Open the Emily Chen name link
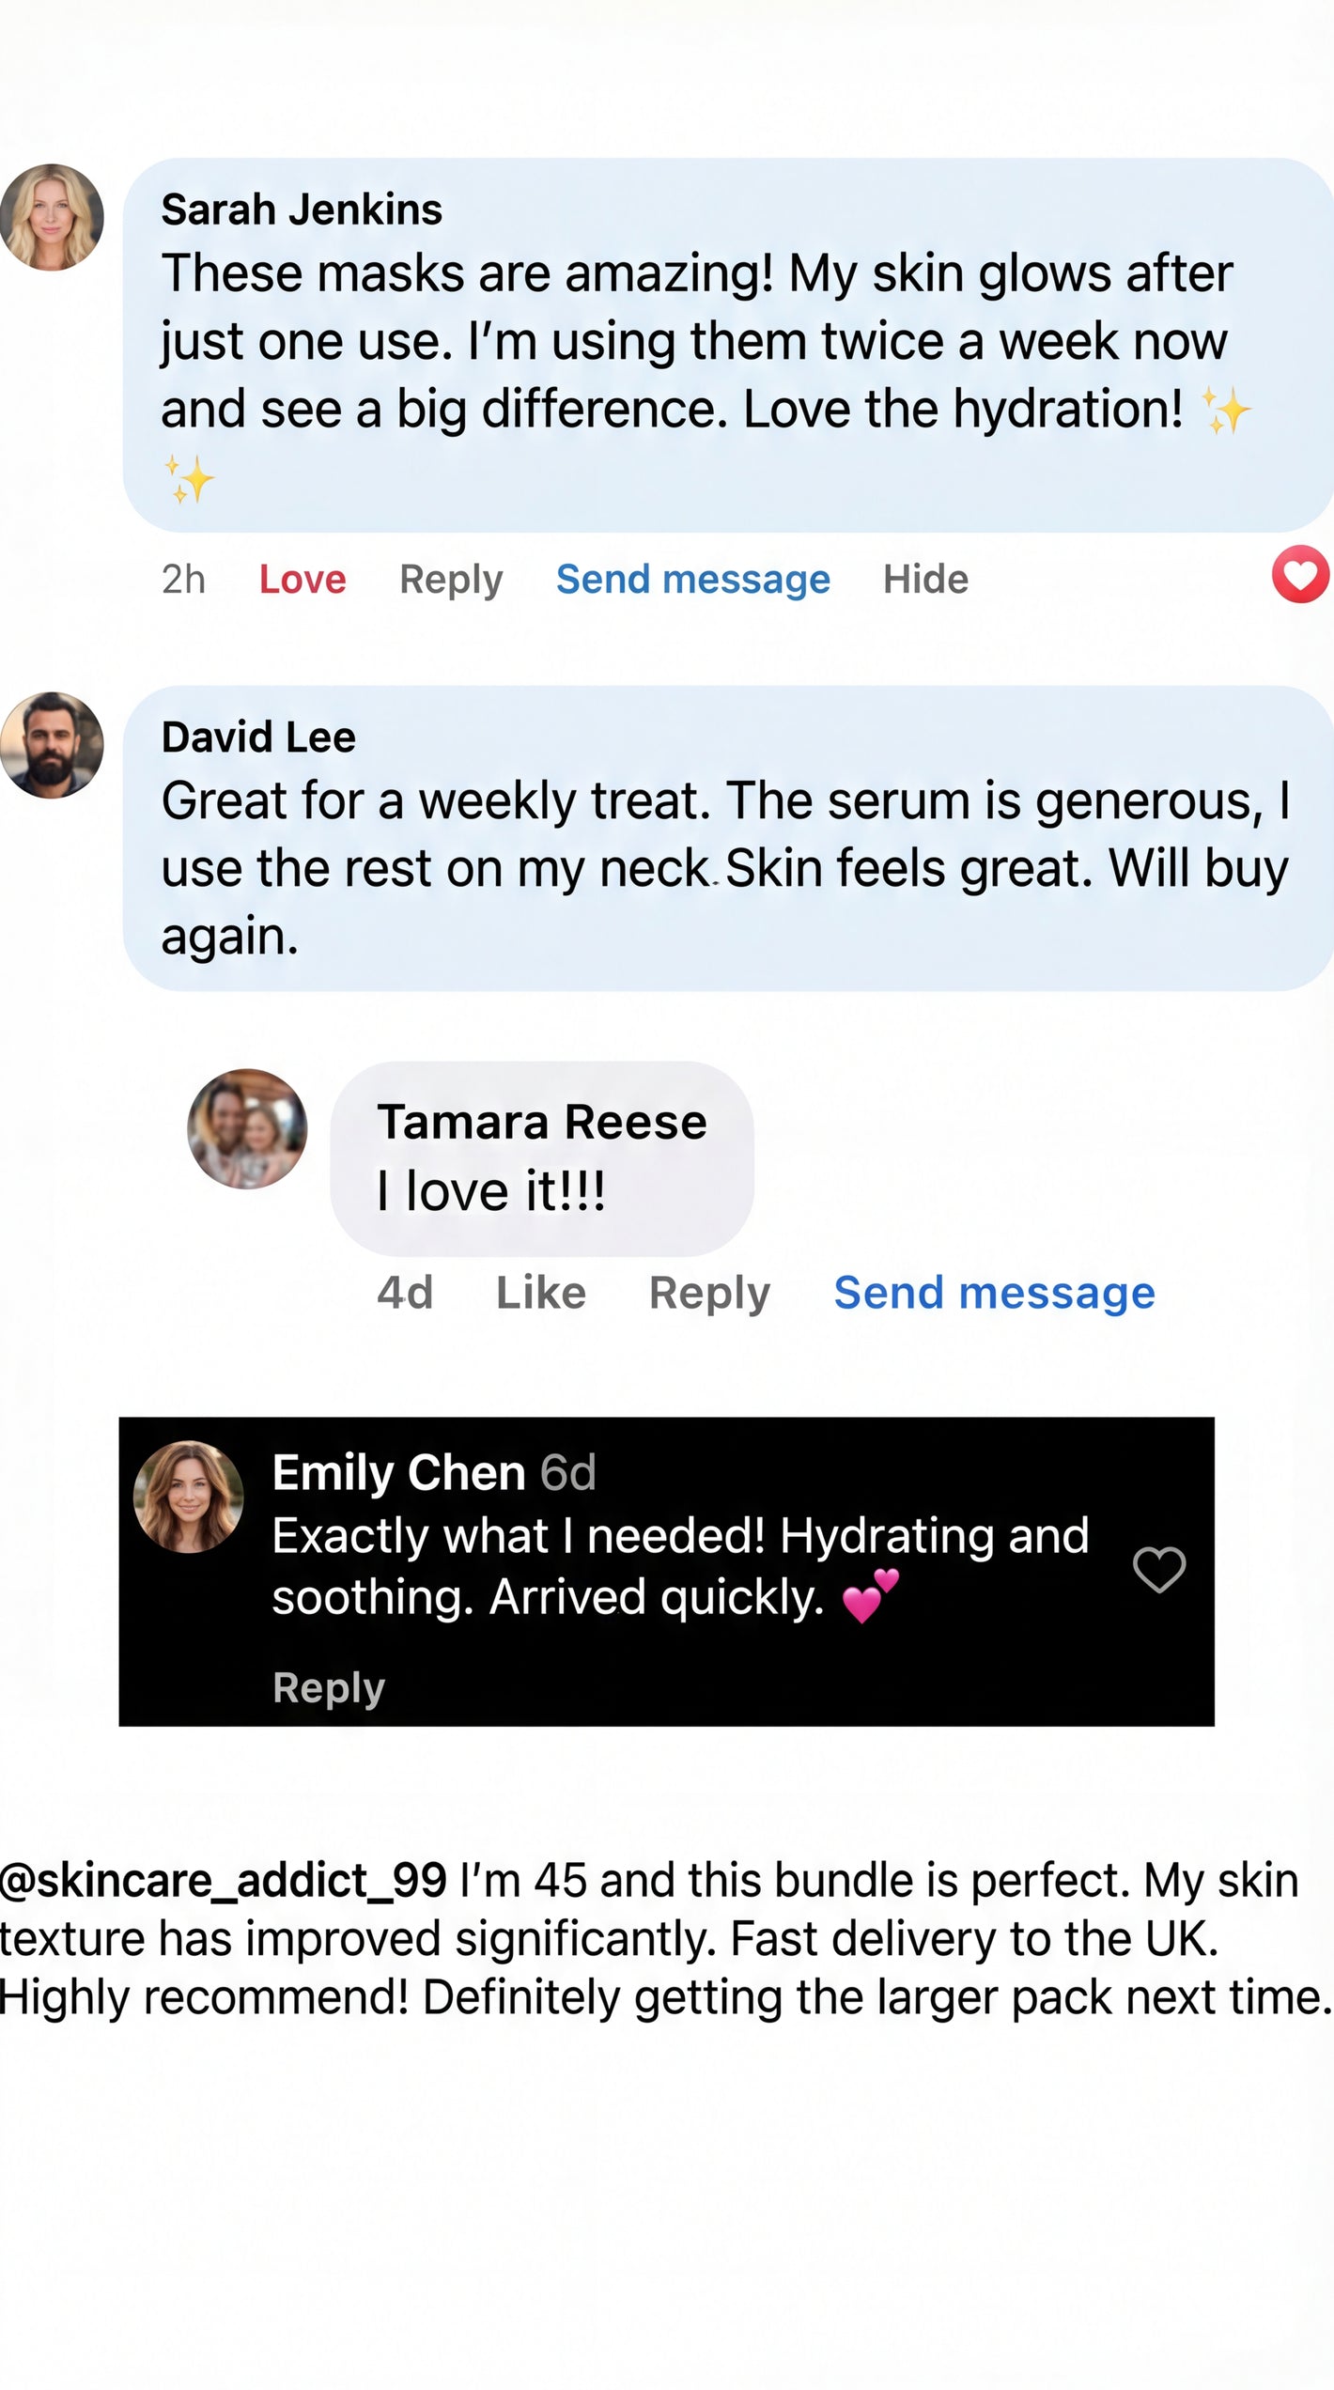This screenshot has width=1334, height=2390. tap(398, 1472)
